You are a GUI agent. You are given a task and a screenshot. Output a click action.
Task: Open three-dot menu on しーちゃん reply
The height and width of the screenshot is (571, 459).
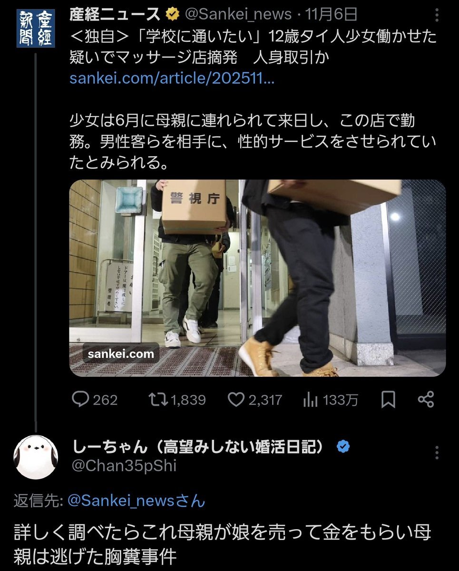coord(437,452)
